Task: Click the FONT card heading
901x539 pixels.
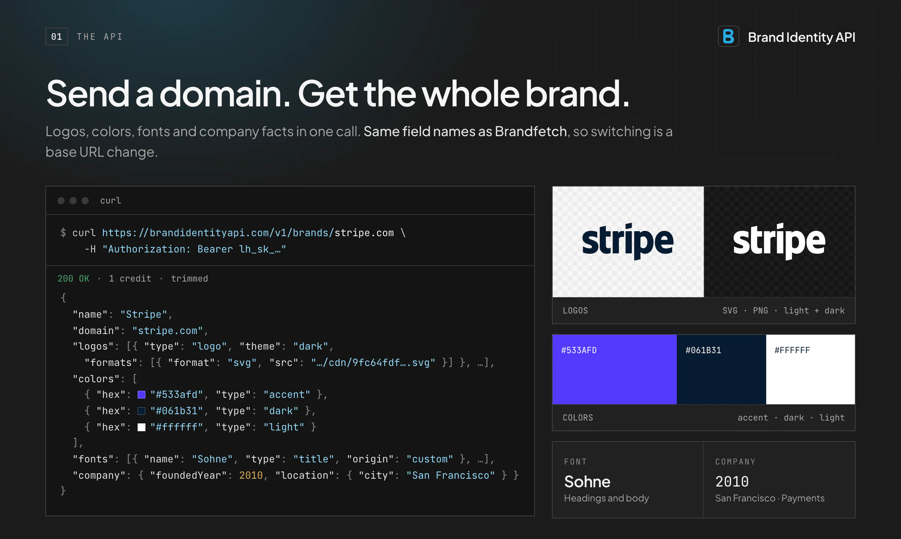Action: 575,462
